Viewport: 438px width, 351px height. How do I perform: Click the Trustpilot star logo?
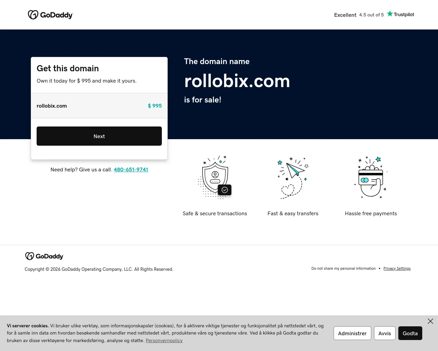[x=400, y=14]
